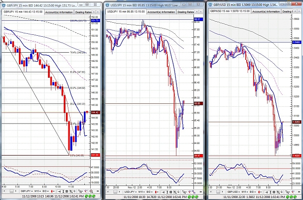
Task: Click the cursor tool icon in GBP/JPY toolbar
Action: 80,191
